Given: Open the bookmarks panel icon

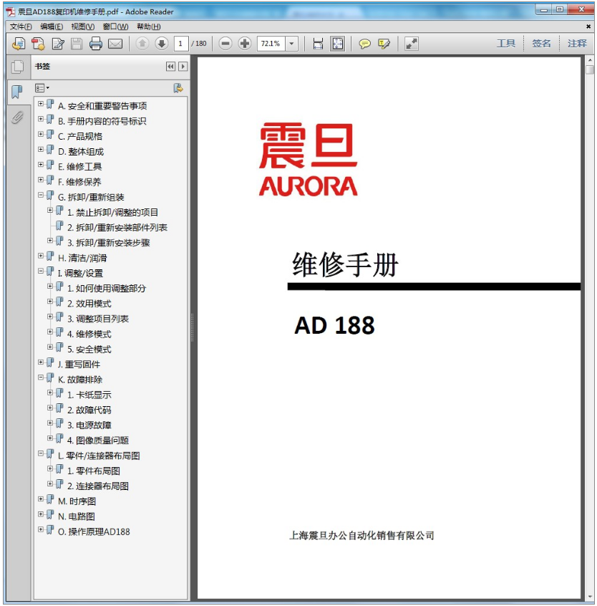Looking at the screenshot, I should [17, 92].
